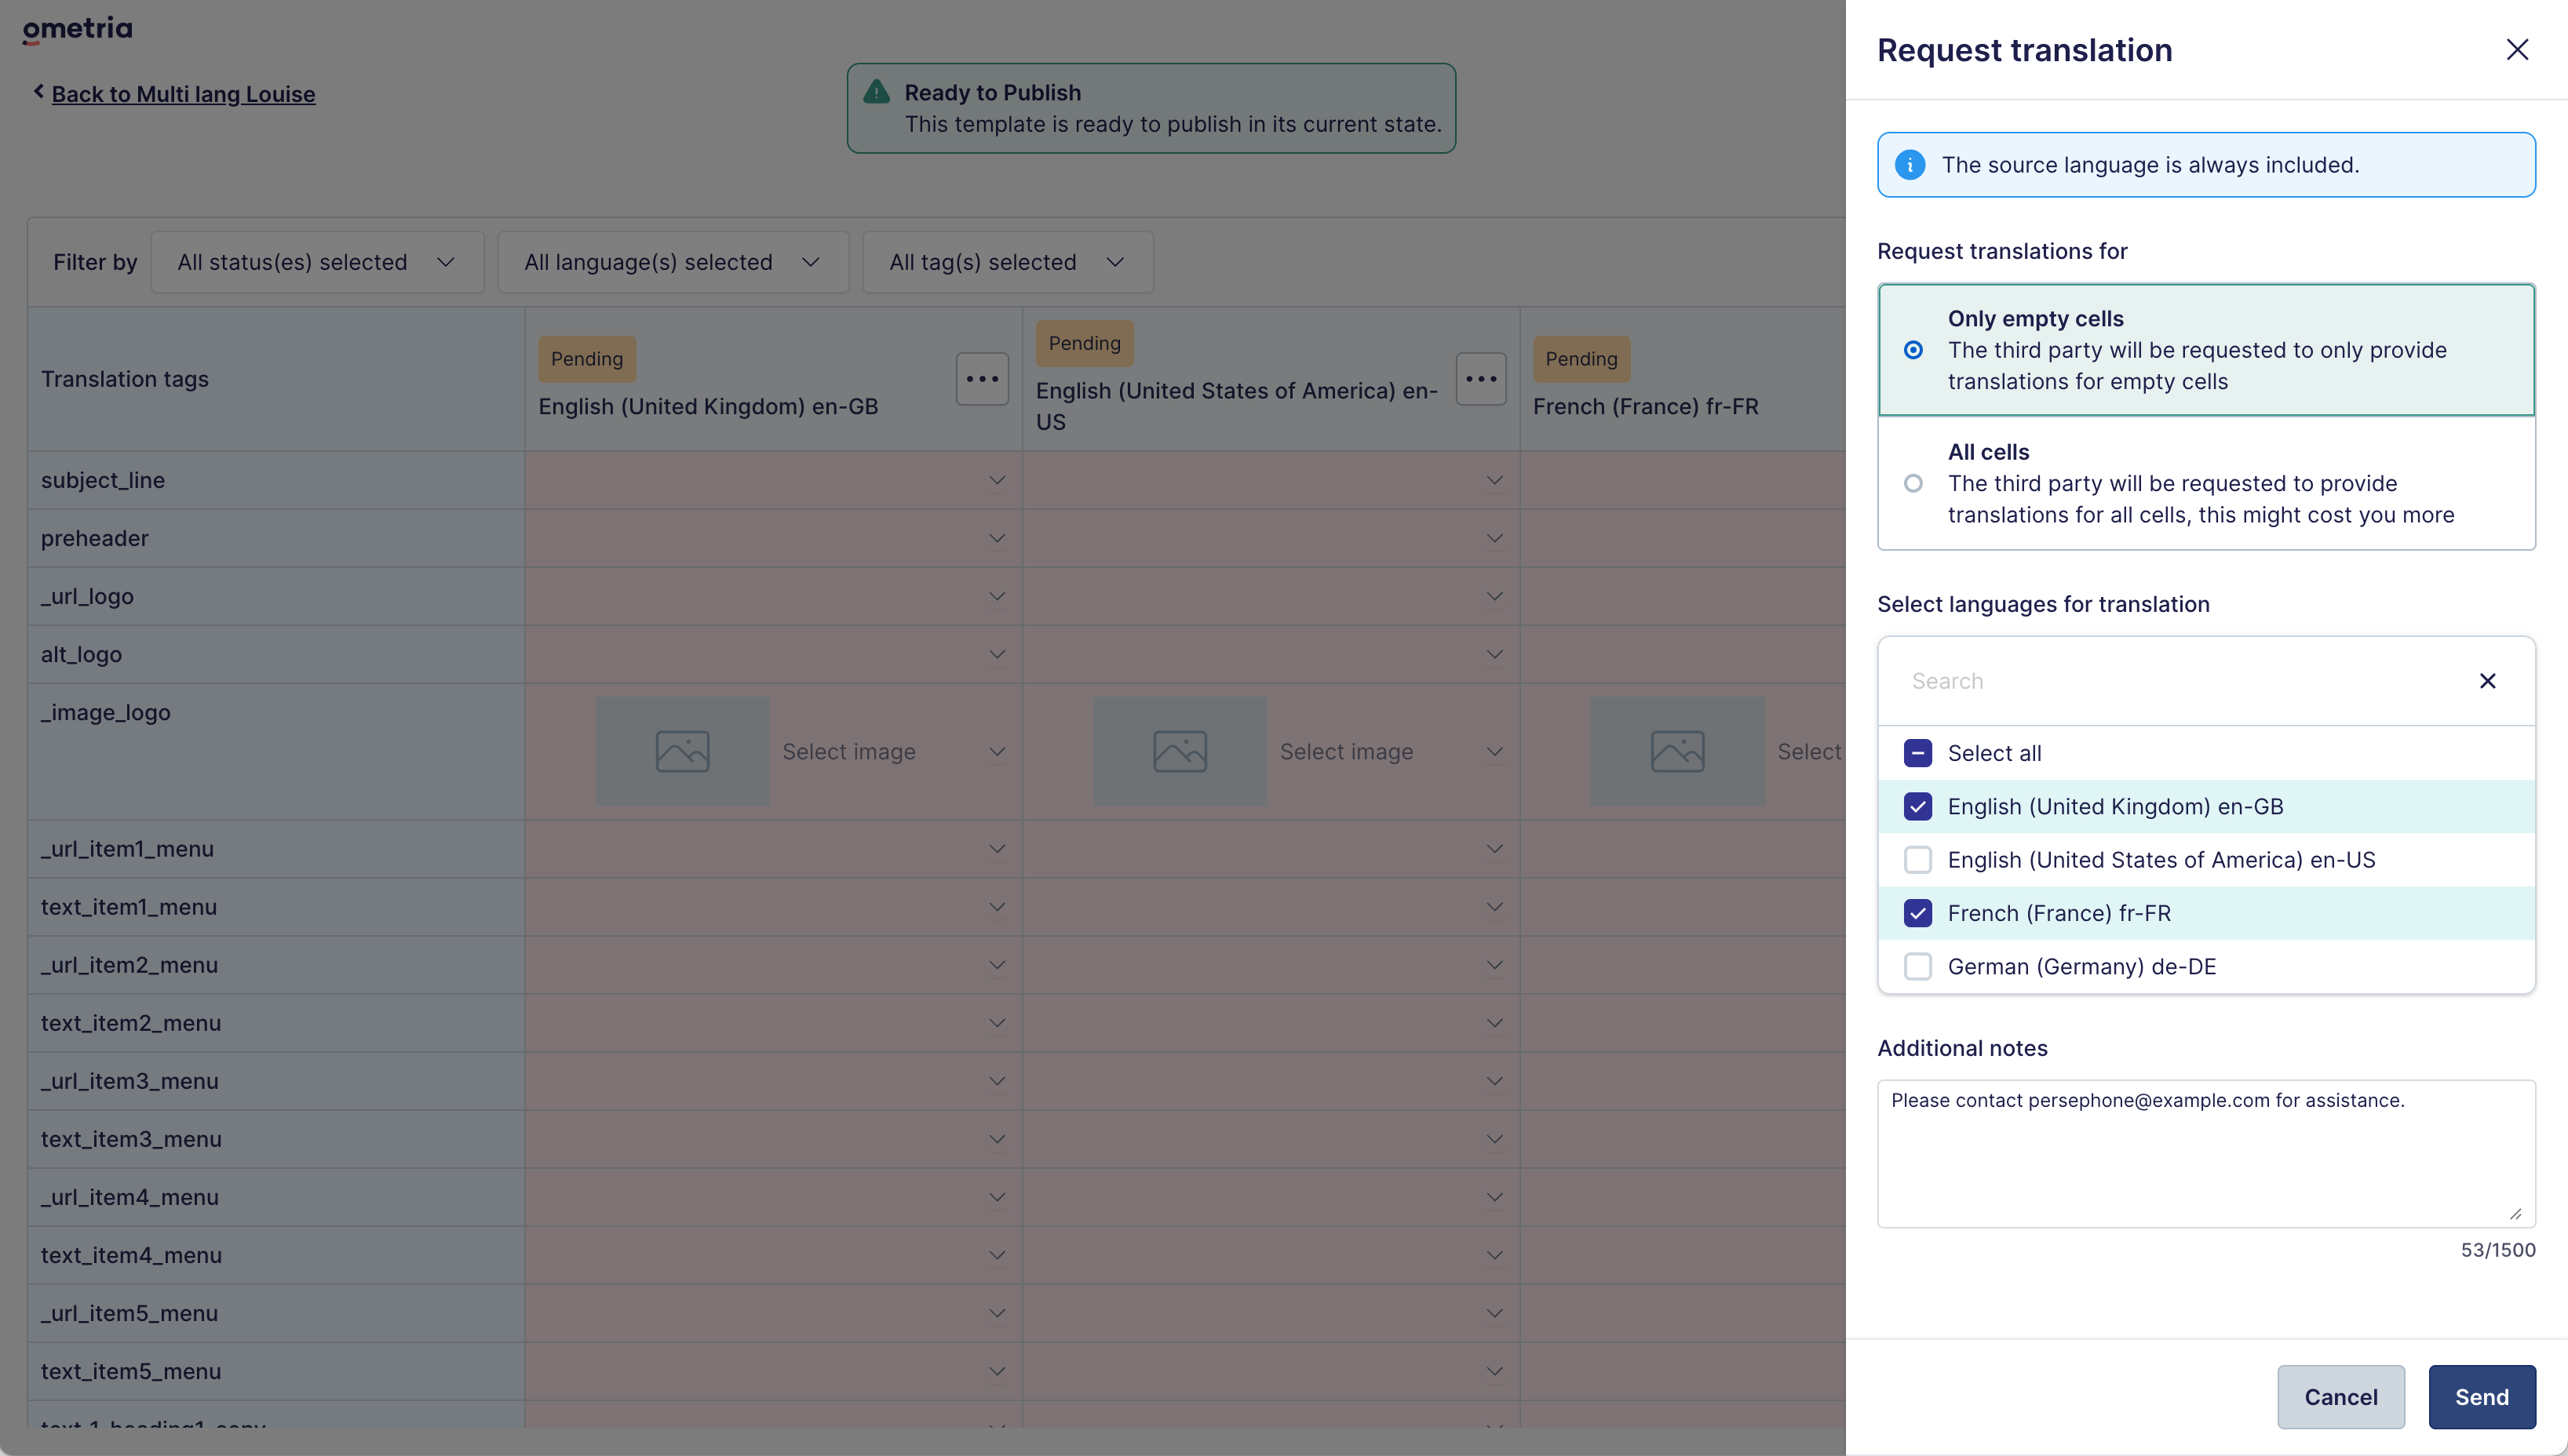Click the Ometria logo
The width and height of the screenshot is (2568, 1456).
tap(77, 29)
